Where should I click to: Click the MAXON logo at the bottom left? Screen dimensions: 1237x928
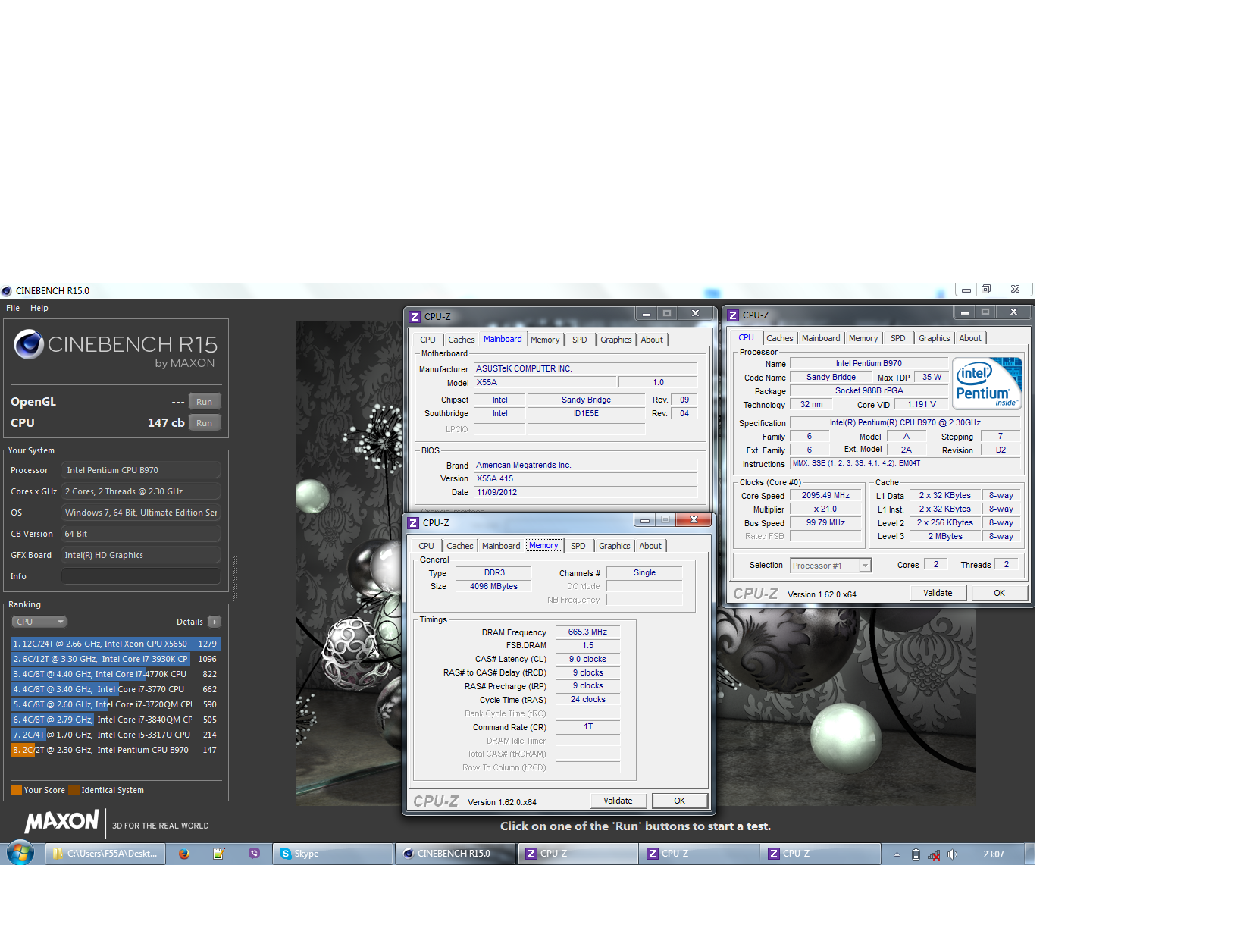click(x=62, y=821)
